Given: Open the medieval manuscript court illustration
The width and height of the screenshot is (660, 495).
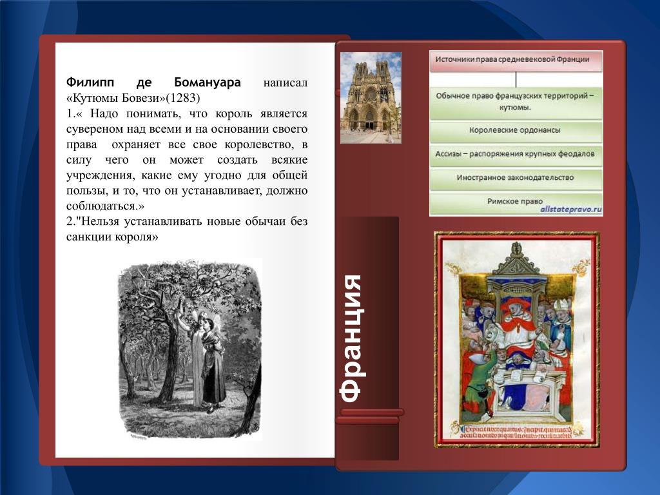Looking at the screenshot, I should point(516,339).
